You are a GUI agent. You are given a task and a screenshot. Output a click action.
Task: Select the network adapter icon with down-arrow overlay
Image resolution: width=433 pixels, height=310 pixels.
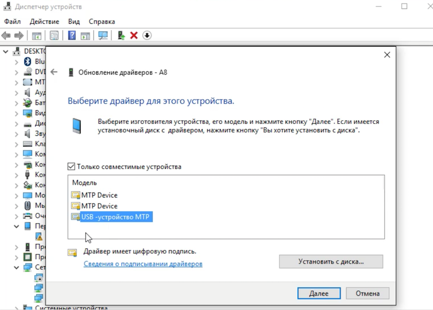coord(38,278)
